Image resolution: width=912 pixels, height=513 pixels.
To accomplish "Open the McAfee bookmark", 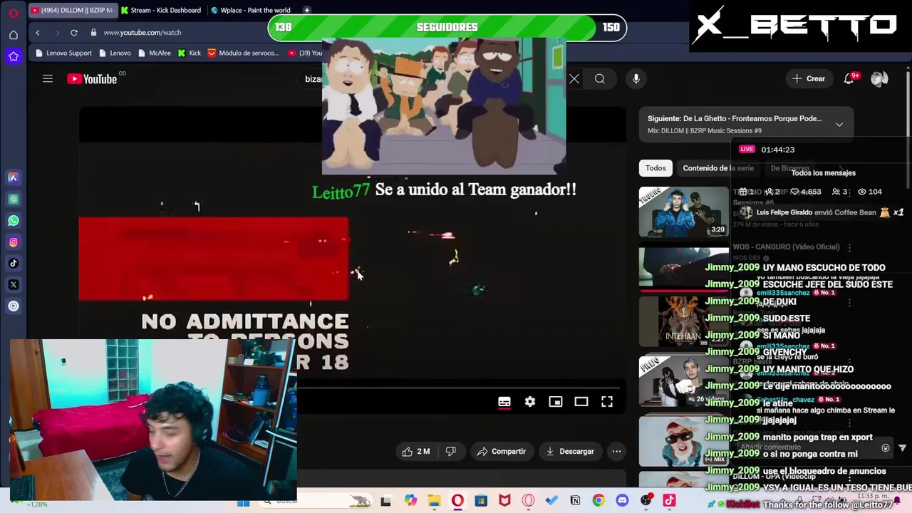I will point(155,53).
